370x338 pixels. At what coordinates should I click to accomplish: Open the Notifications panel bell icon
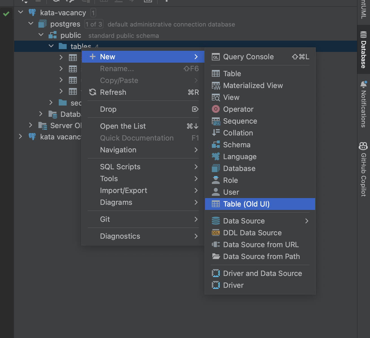coord(364,84)
